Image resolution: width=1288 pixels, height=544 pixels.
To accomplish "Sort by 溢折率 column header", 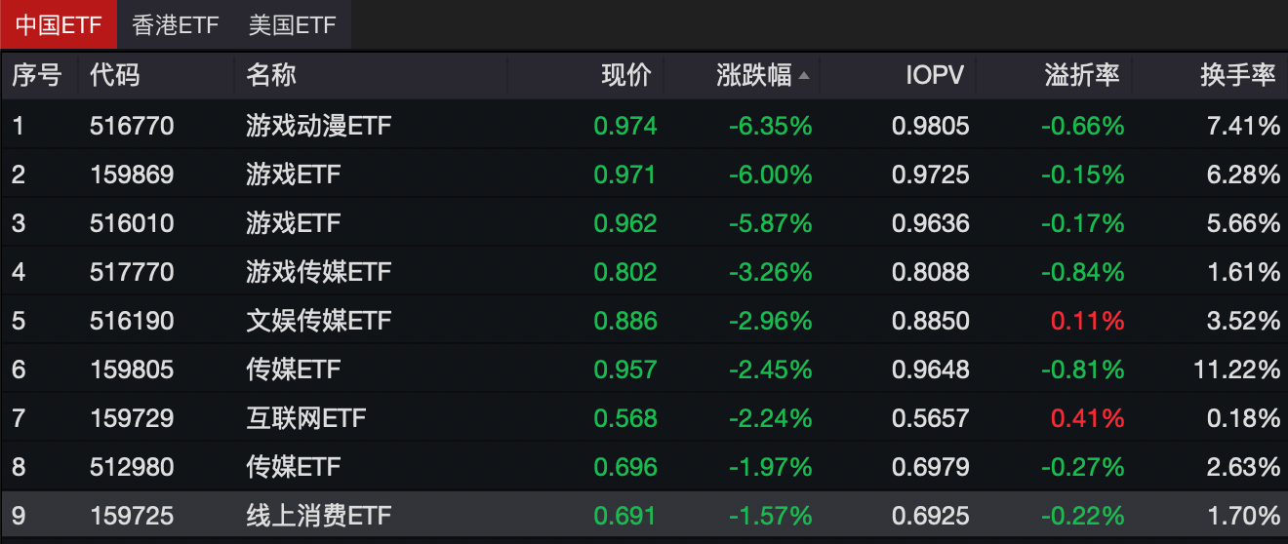I will point(1081,76).
